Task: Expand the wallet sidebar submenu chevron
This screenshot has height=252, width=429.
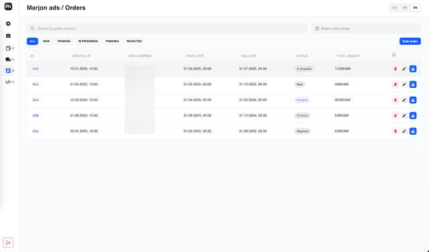Action: pyautogui.click(x=13, y=48)
